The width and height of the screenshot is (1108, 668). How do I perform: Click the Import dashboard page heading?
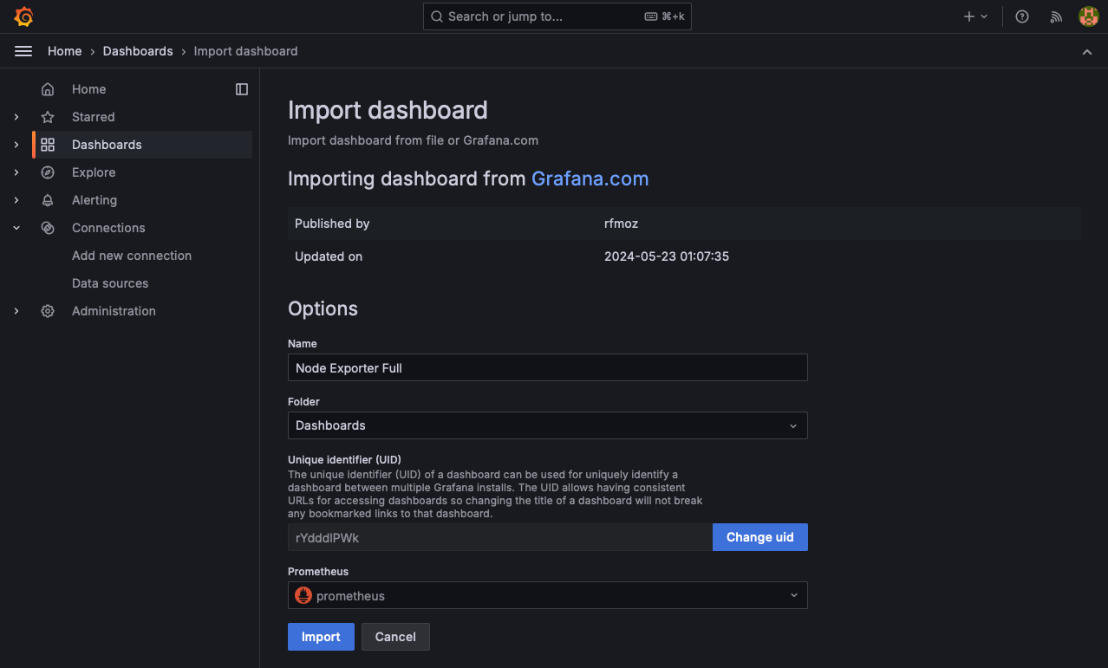coord(388,110)
